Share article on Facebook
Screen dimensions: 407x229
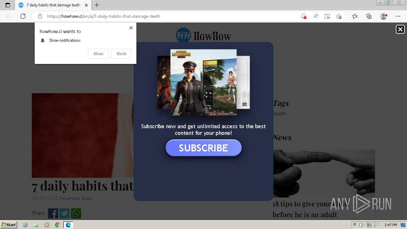tap(53, 213)
